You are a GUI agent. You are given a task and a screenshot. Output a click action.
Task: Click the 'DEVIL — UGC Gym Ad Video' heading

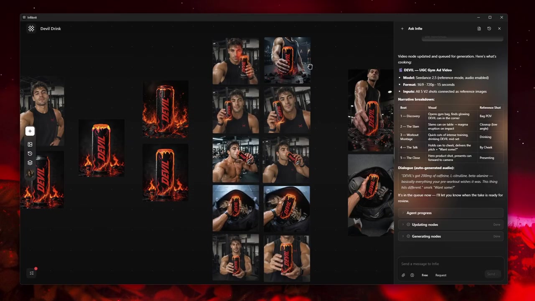click(428, 70)
